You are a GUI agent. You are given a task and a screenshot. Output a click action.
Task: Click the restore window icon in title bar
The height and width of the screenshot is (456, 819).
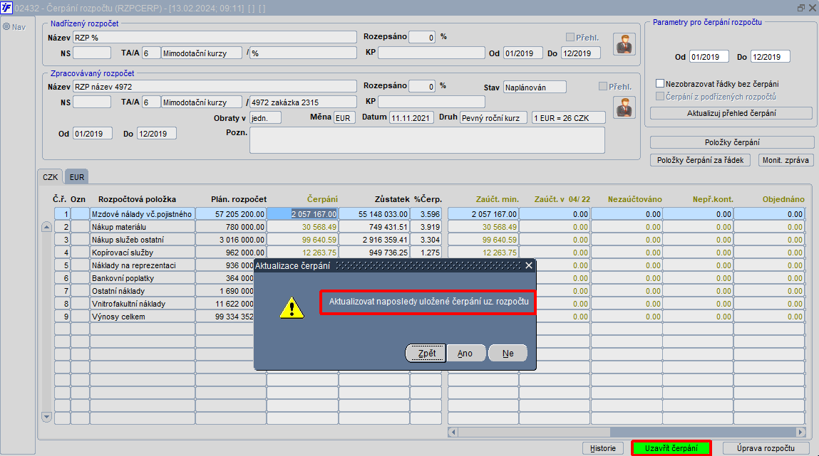point(801,7)
